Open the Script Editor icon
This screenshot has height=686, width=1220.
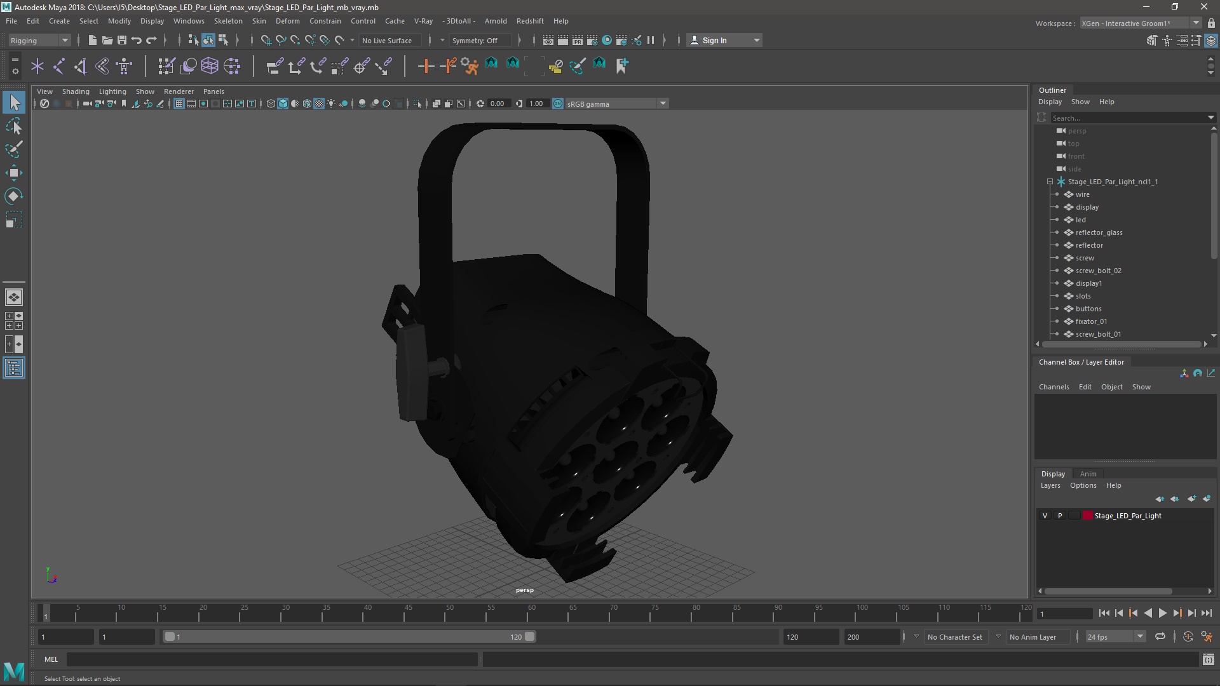tap(1208, 659)
